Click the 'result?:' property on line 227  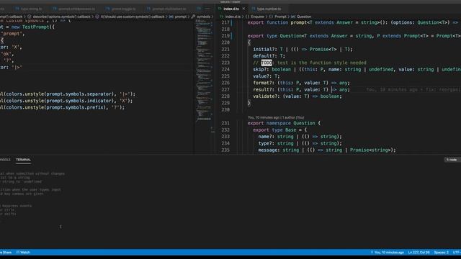pyautogui.click(x=264, y=89)
